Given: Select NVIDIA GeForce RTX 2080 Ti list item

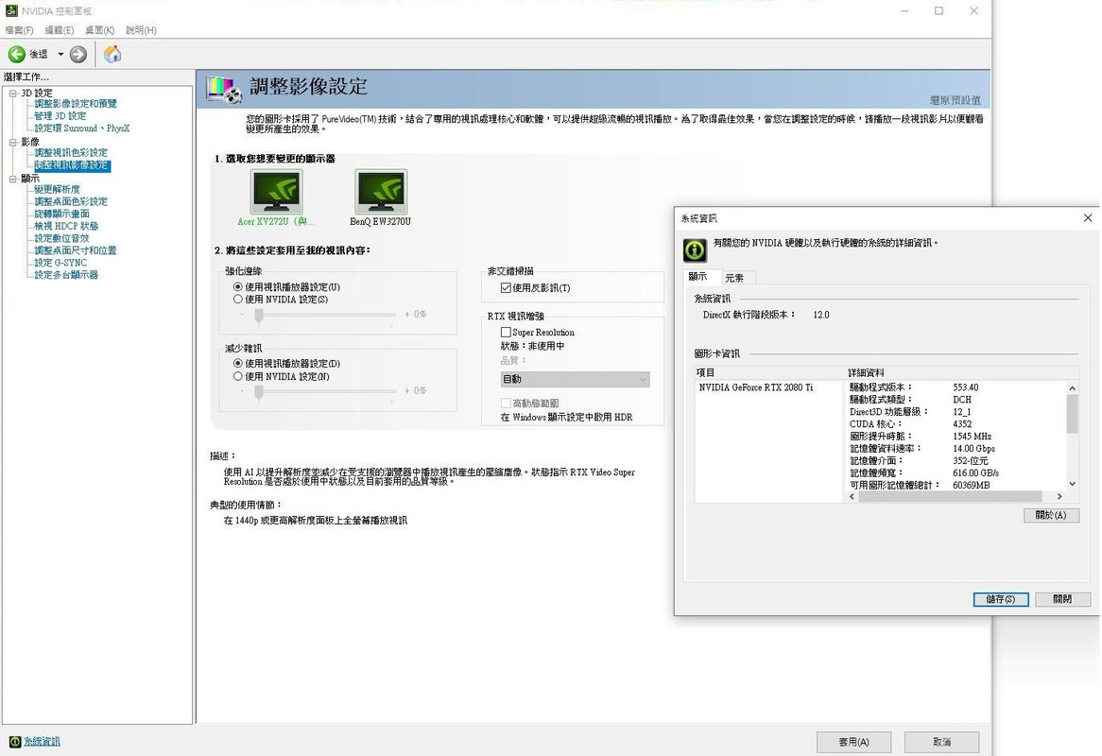Looking at the screenshot, I should coord(756,387).
